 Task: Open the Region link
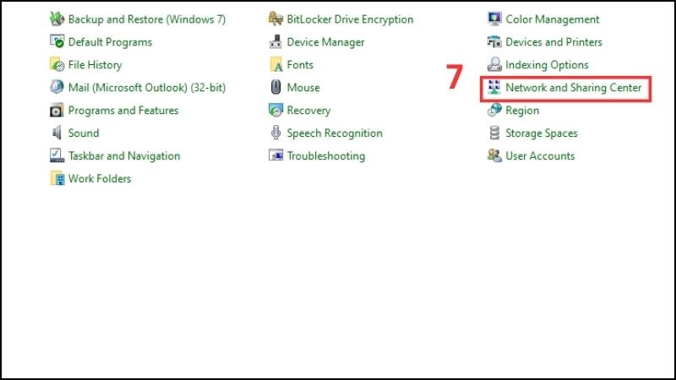click(521, 111)
